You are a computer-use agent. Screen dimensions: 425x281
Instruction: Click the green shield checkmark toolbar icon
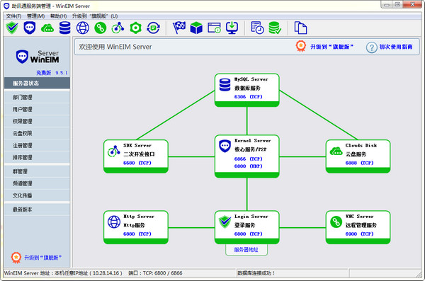pos(12,28)
